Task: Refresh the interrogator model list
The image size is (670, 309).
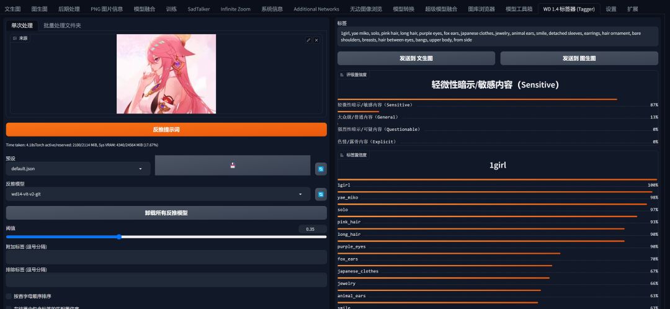Action: (x=321, y=194)
